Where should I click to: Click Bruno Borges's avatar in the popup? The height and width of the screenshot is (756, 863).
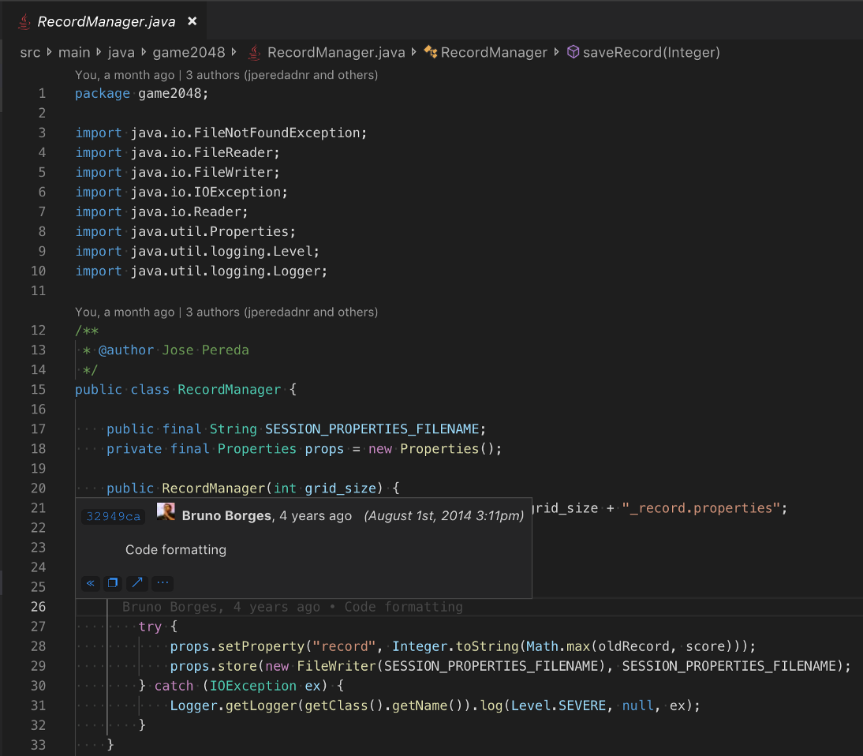point(166,512)
